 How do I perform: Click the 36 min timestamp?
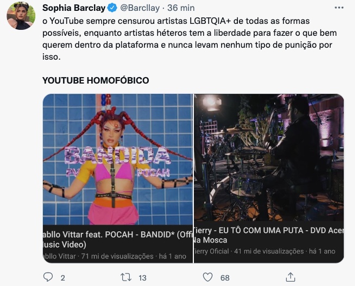(x=181, y=8)
